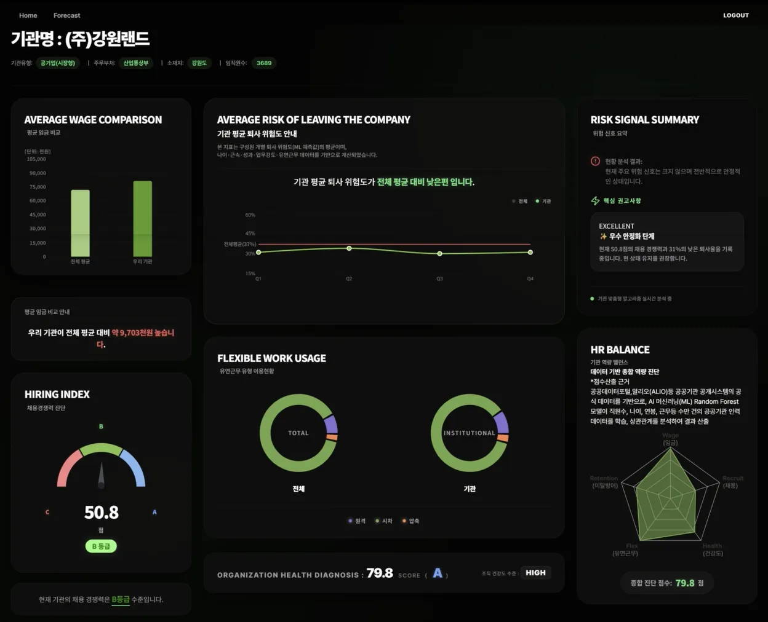Click the purple segment of the TOTAL donut
Image resolution: width=768 pixels, height=622 pixels.
click(331, 424)
